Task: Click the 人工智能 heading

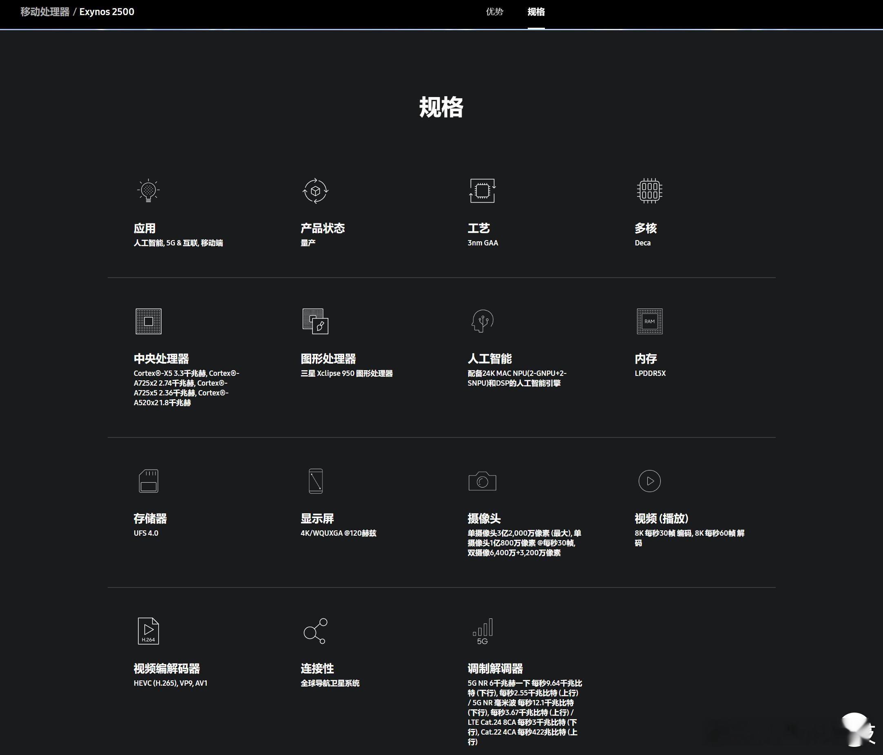Action: tap(490, 359)
